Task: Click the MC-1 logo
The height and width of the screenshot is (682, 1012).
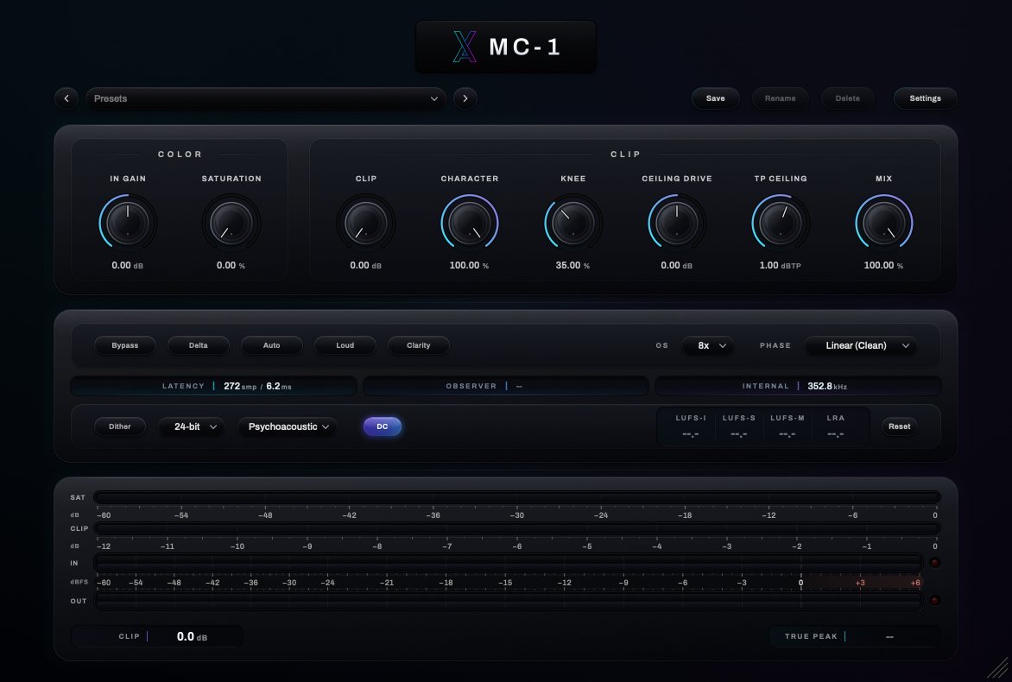Action: [506, 47]
